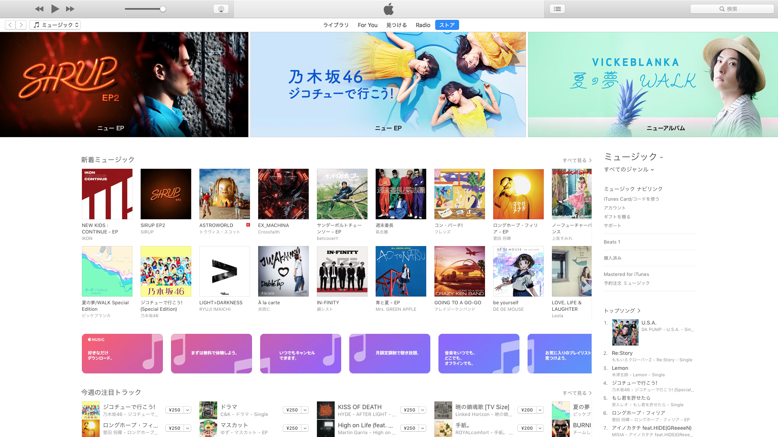Click the まずは無料で体験しよう banner
The height and width of the screenshot is (437, 778).
[x=212, y=353]
